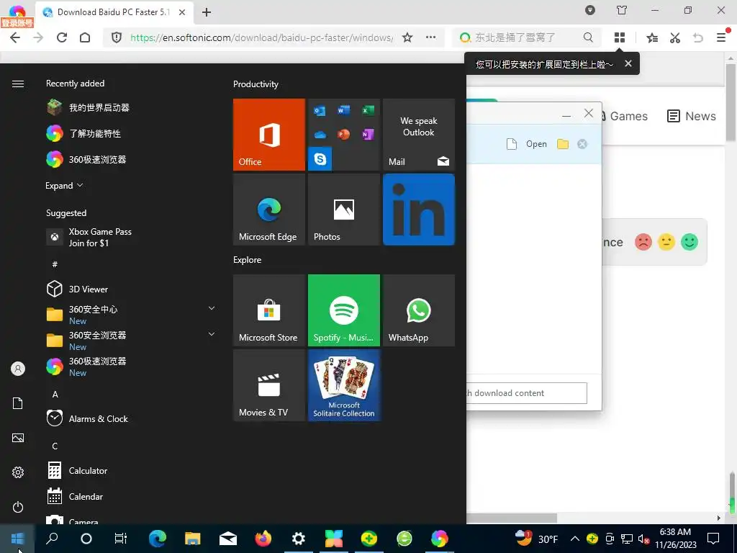Open Settings gear in Start sidebar
The width and height of the screenshot is (737, 553).
(x=18, y=472)
